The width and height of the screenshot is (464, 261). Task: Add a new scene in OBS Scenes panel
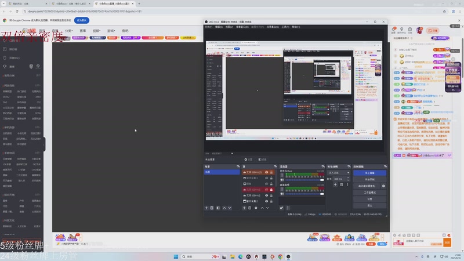click(x=206, y=208)
